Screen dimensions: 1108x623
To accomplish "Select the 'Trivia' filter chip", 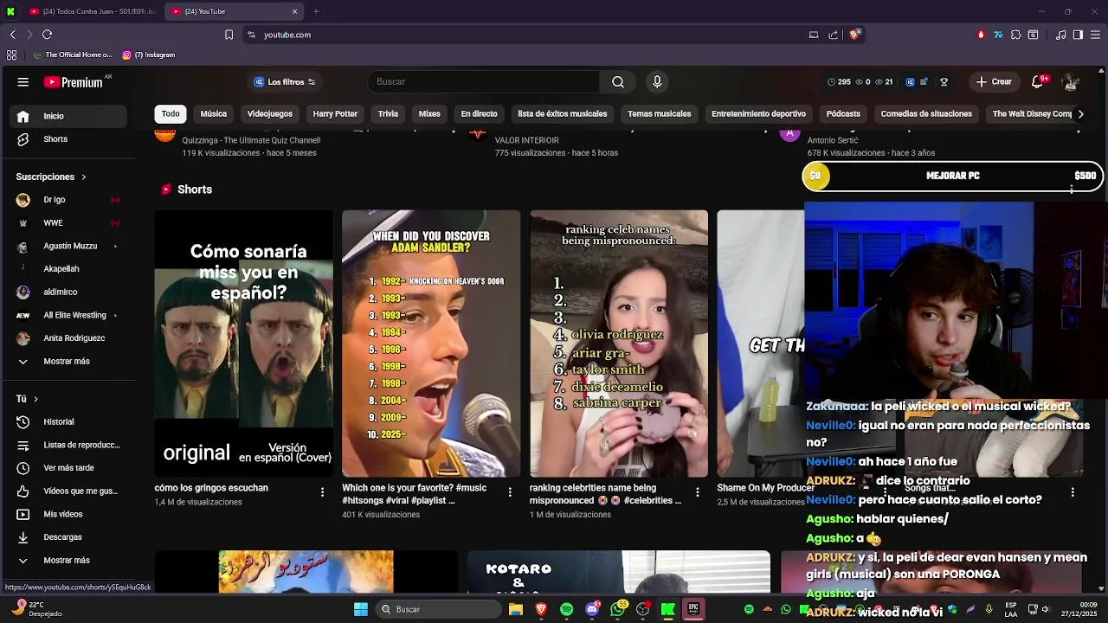I will (388, 114).
